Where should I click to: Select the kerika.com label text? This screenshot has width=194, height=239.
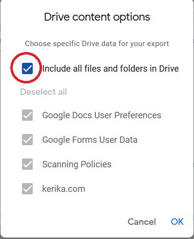point(64,189)
